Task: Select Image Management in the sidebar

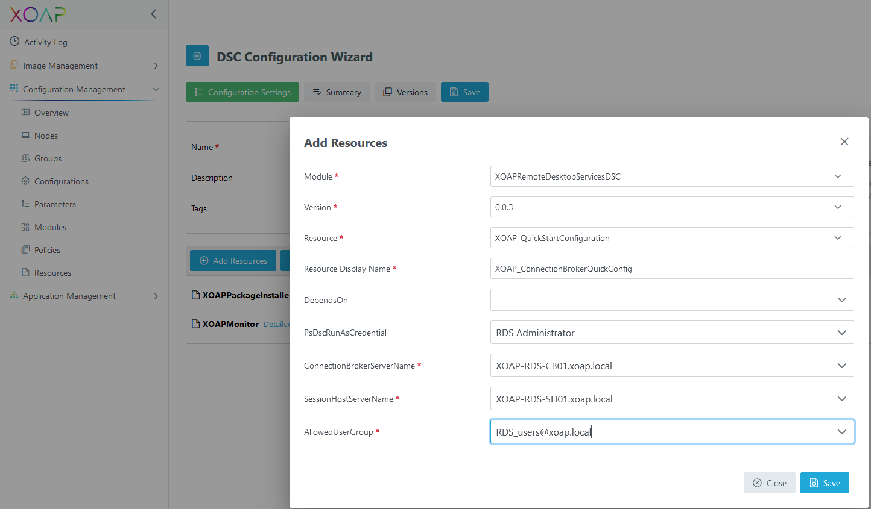Action: click(60, 65)
